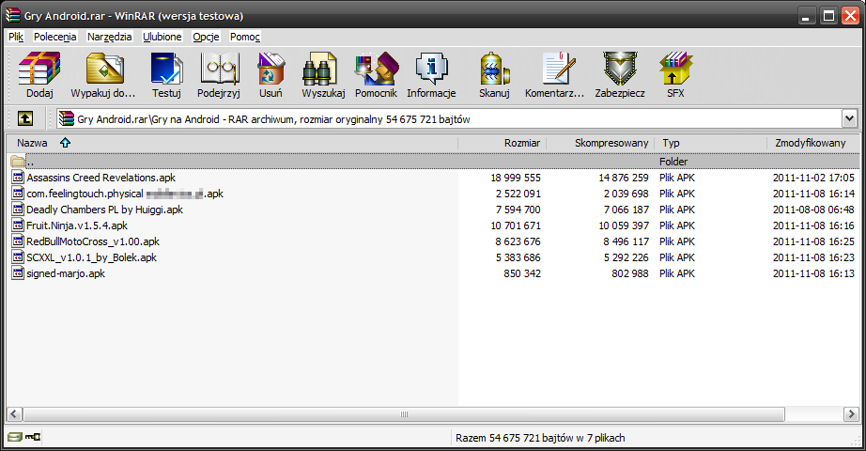Screen dimensions: 866x451
Task: Open the Podejrzyj (View) tool
Action: coord(221,75)
